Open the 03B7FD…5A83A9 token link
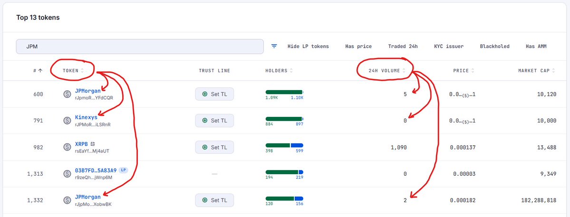The height and width of the screenshot is (217, 570). 96,170
